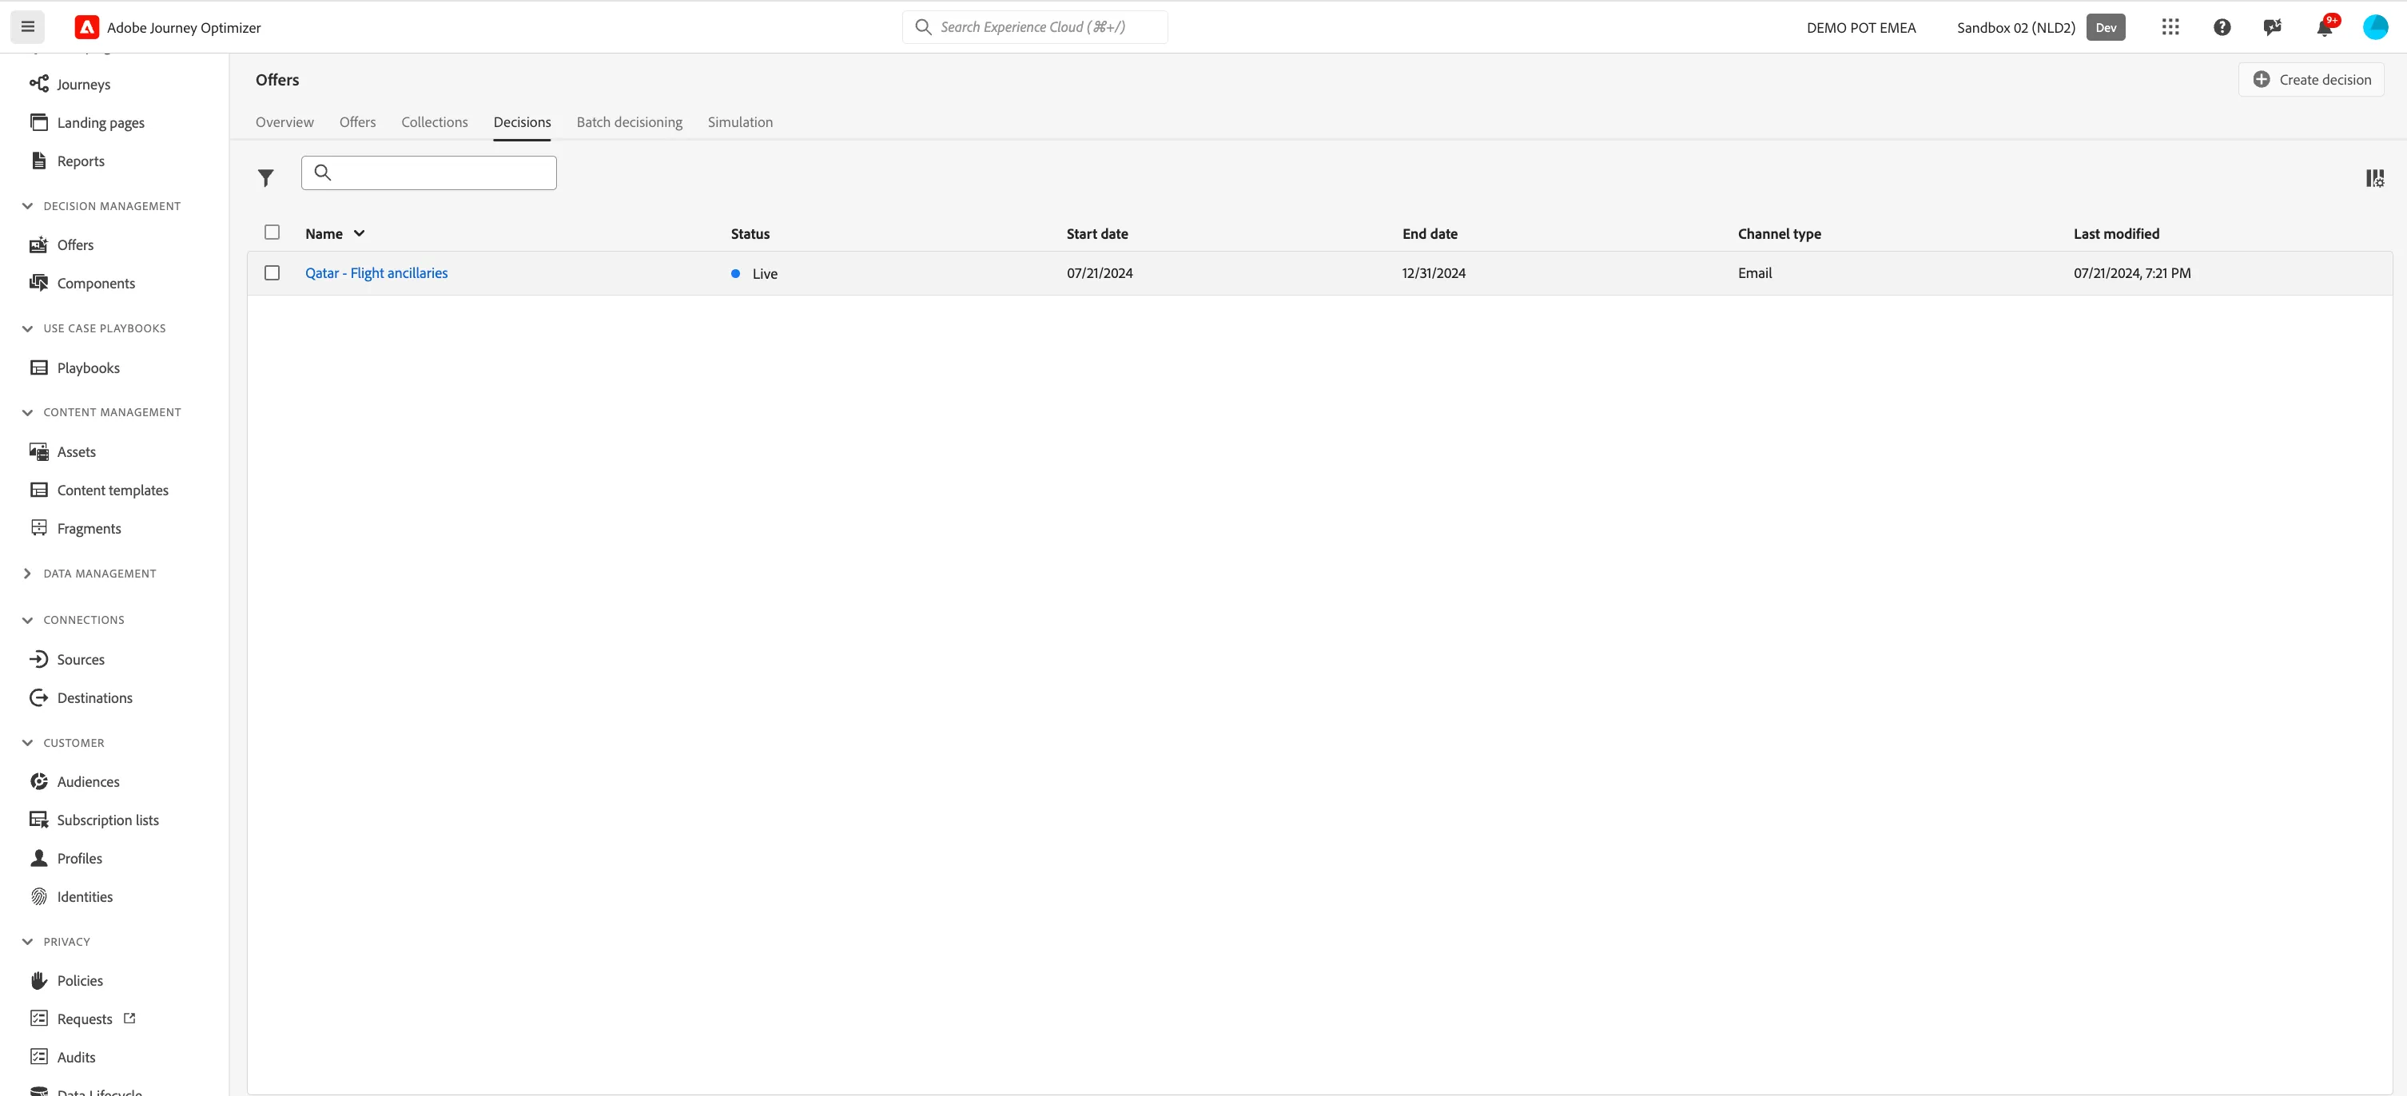Switch to the Overview tab
The width and height of the screenshot is (2407, 1096).
pyautogui.click(x=285, y=122)
